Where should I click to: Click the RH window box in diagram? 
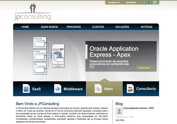(40, 68)
